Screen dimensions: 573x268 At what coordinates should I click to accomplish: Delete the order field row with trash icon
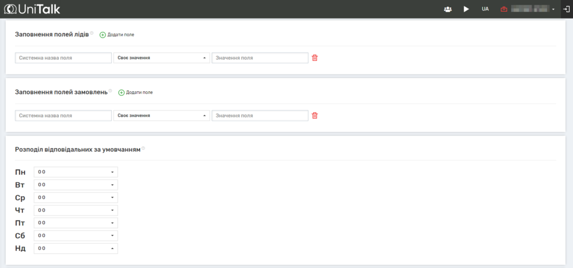tap(314, 116)
